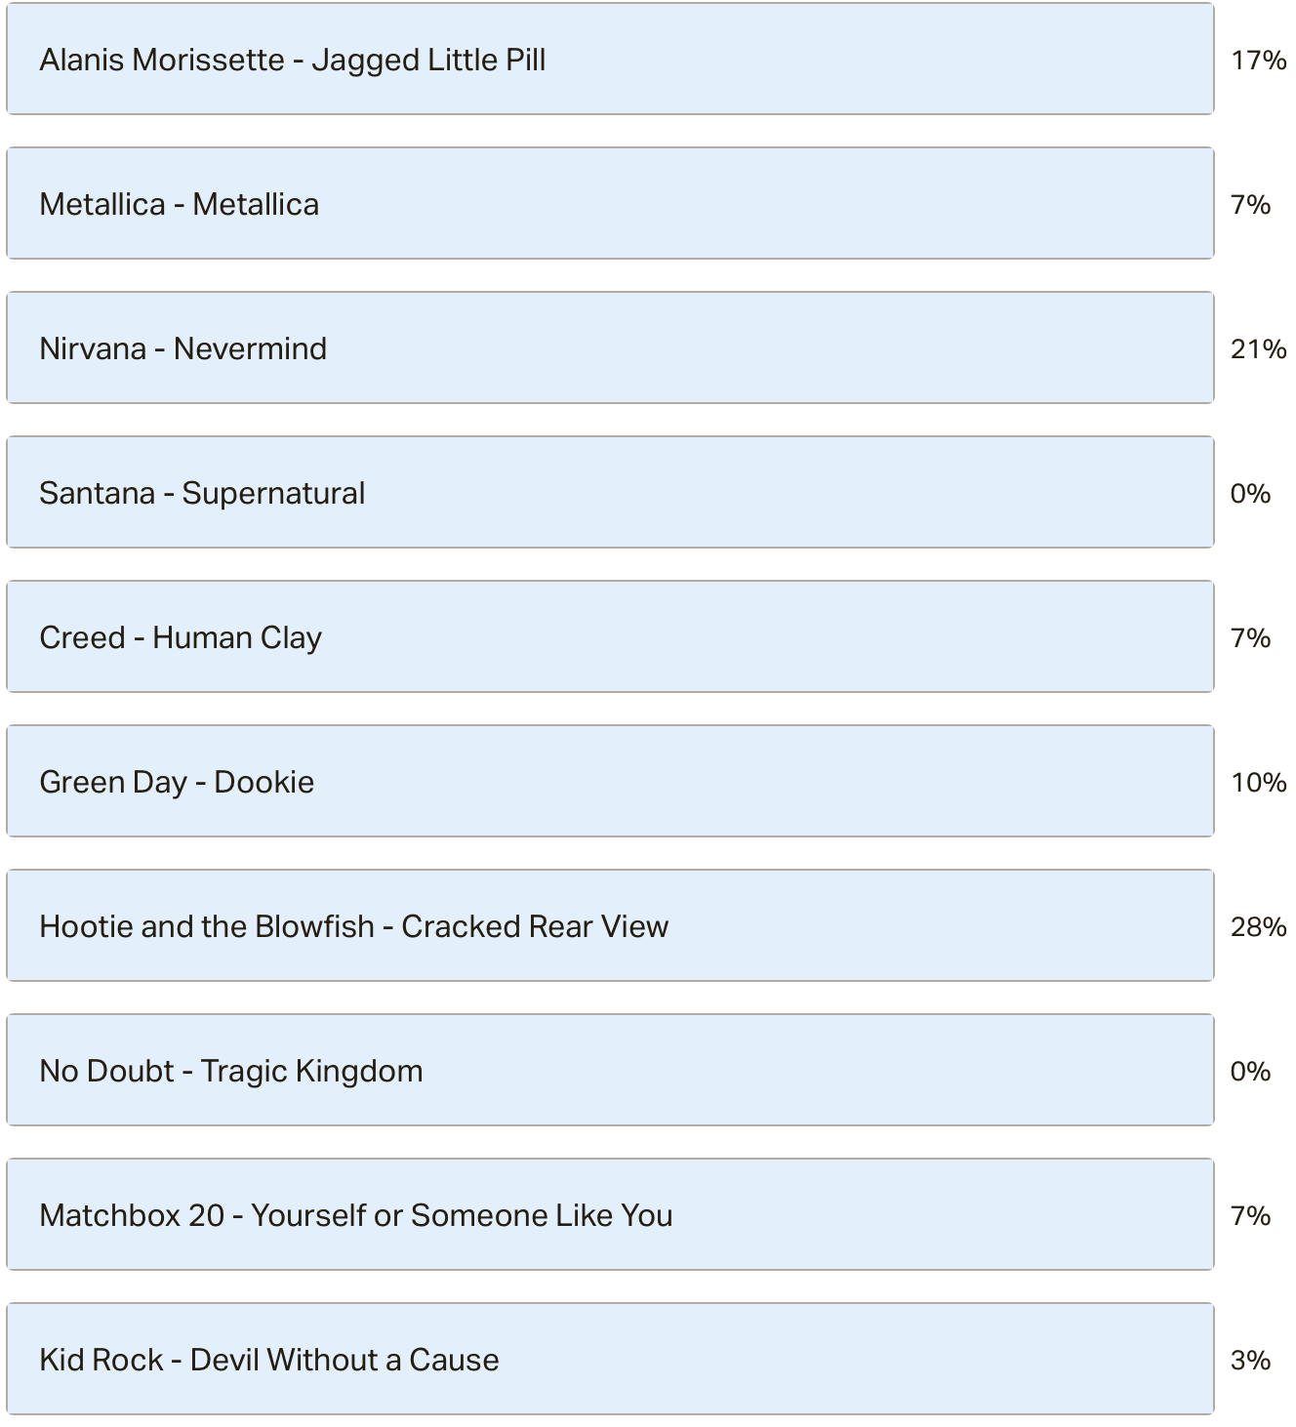Click the 3% result next to Kid Rock
Viewport: 1296px width, 1427px height.
coord(1250,1361)
